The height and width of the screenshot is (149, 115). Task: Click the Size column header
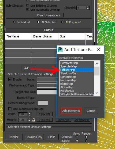coord(72,36)
